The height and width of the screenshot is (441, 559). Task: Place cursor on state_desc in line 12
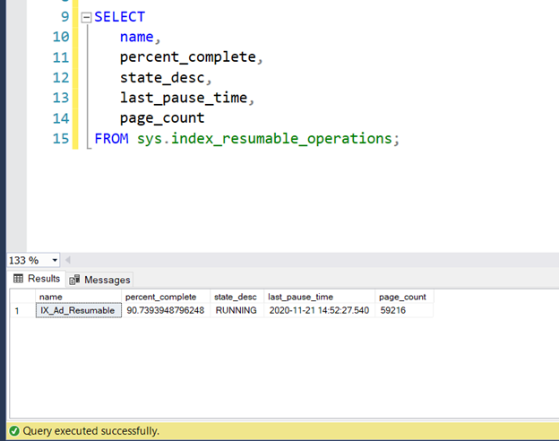click(162, 78)
